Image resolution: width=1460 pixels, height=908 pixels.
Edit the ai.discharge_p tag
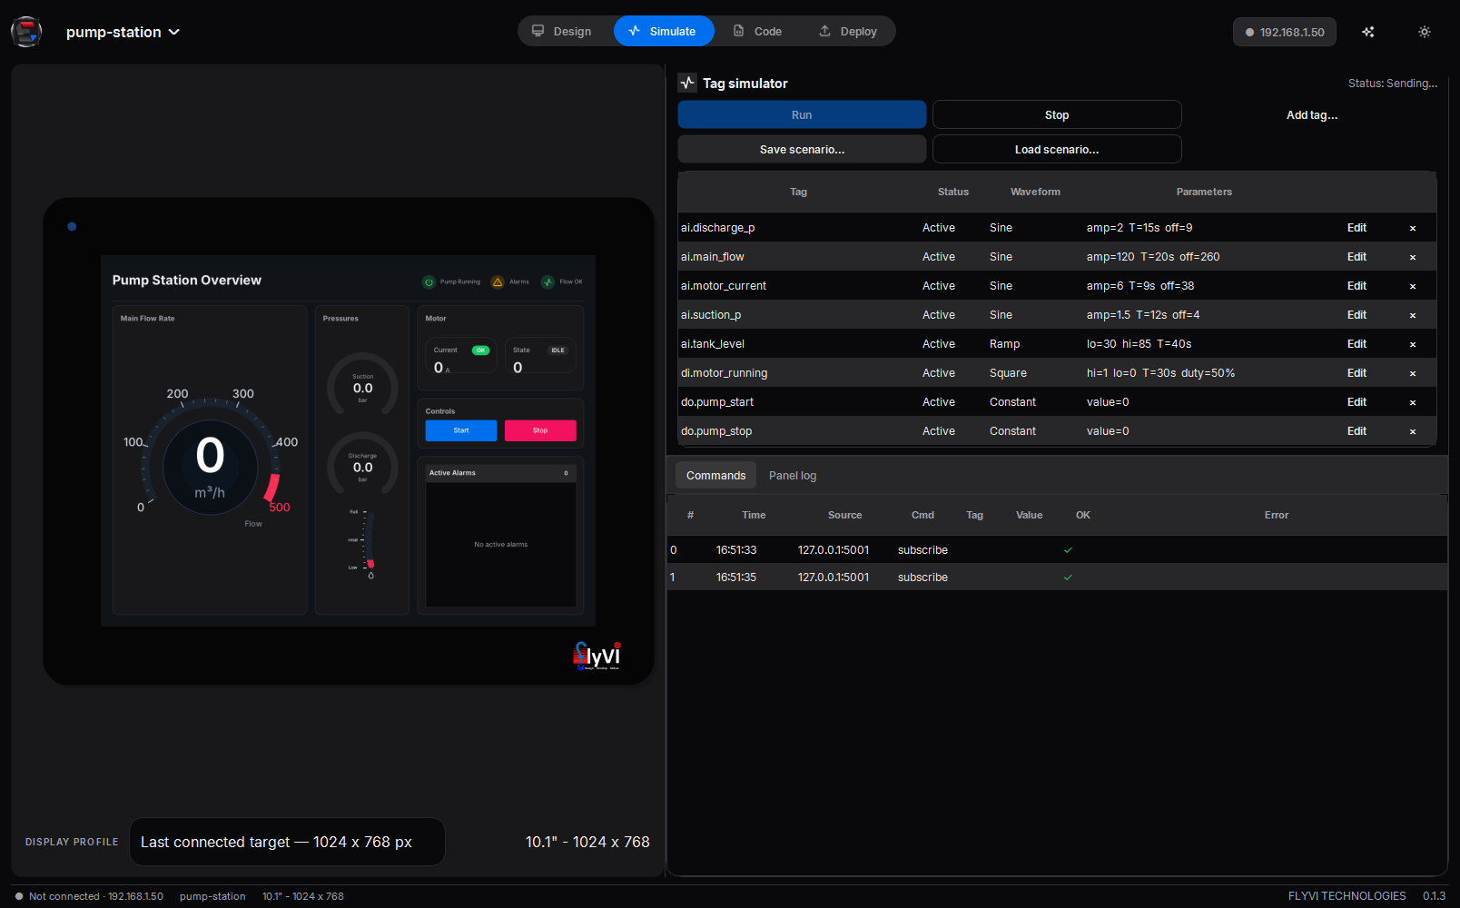[x=1356, y=228]
